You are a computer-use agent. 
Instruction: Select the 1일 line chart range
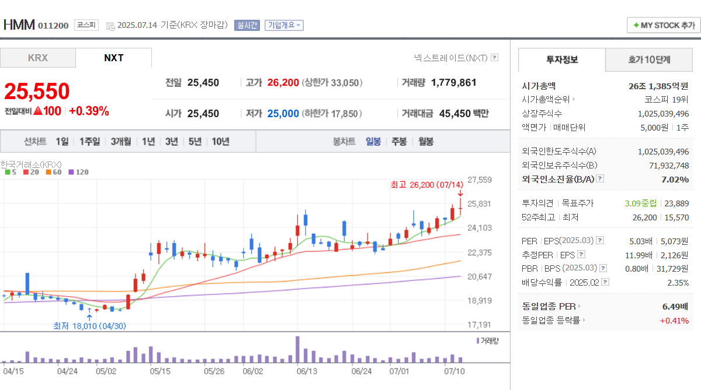click(x=63, y=142)
